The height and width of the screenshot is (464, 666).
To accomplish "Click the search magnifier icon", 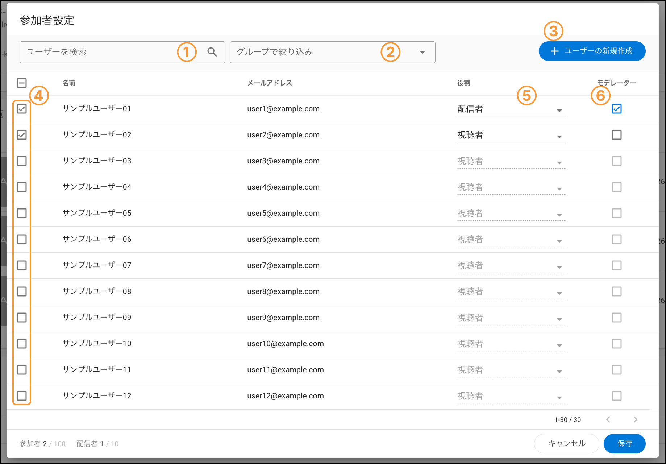I will [212, 52].
